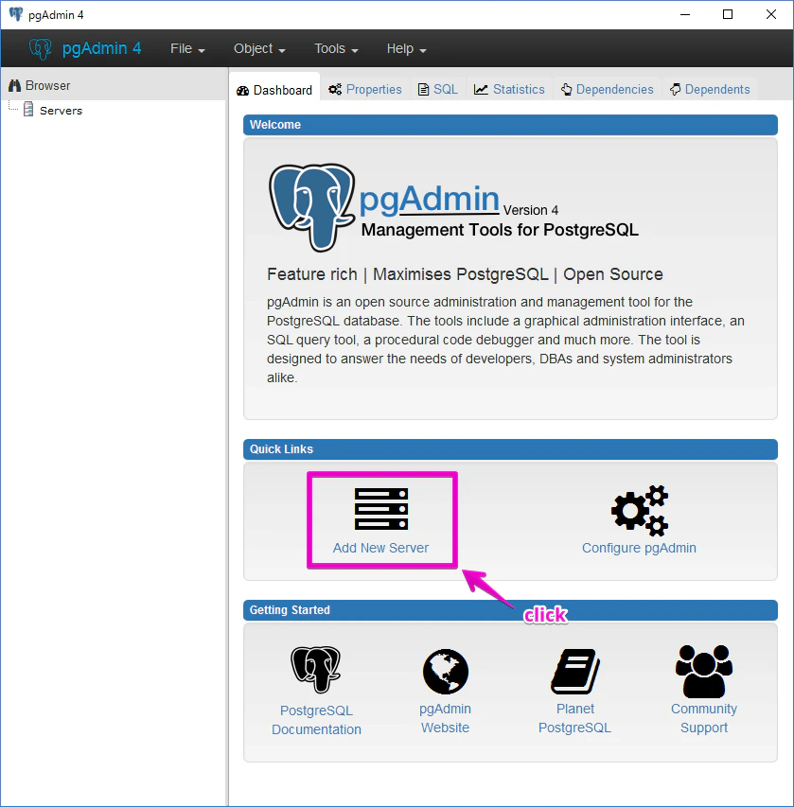Screen dimensions: 794x807
Task: Open the Tools menu
Action: (336, 48)
